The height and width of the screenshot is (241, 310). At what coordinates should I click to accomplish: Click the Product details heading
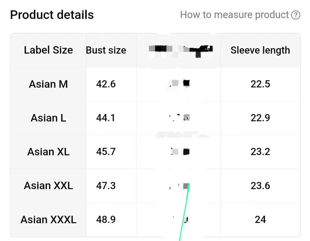tap(52, 15)
